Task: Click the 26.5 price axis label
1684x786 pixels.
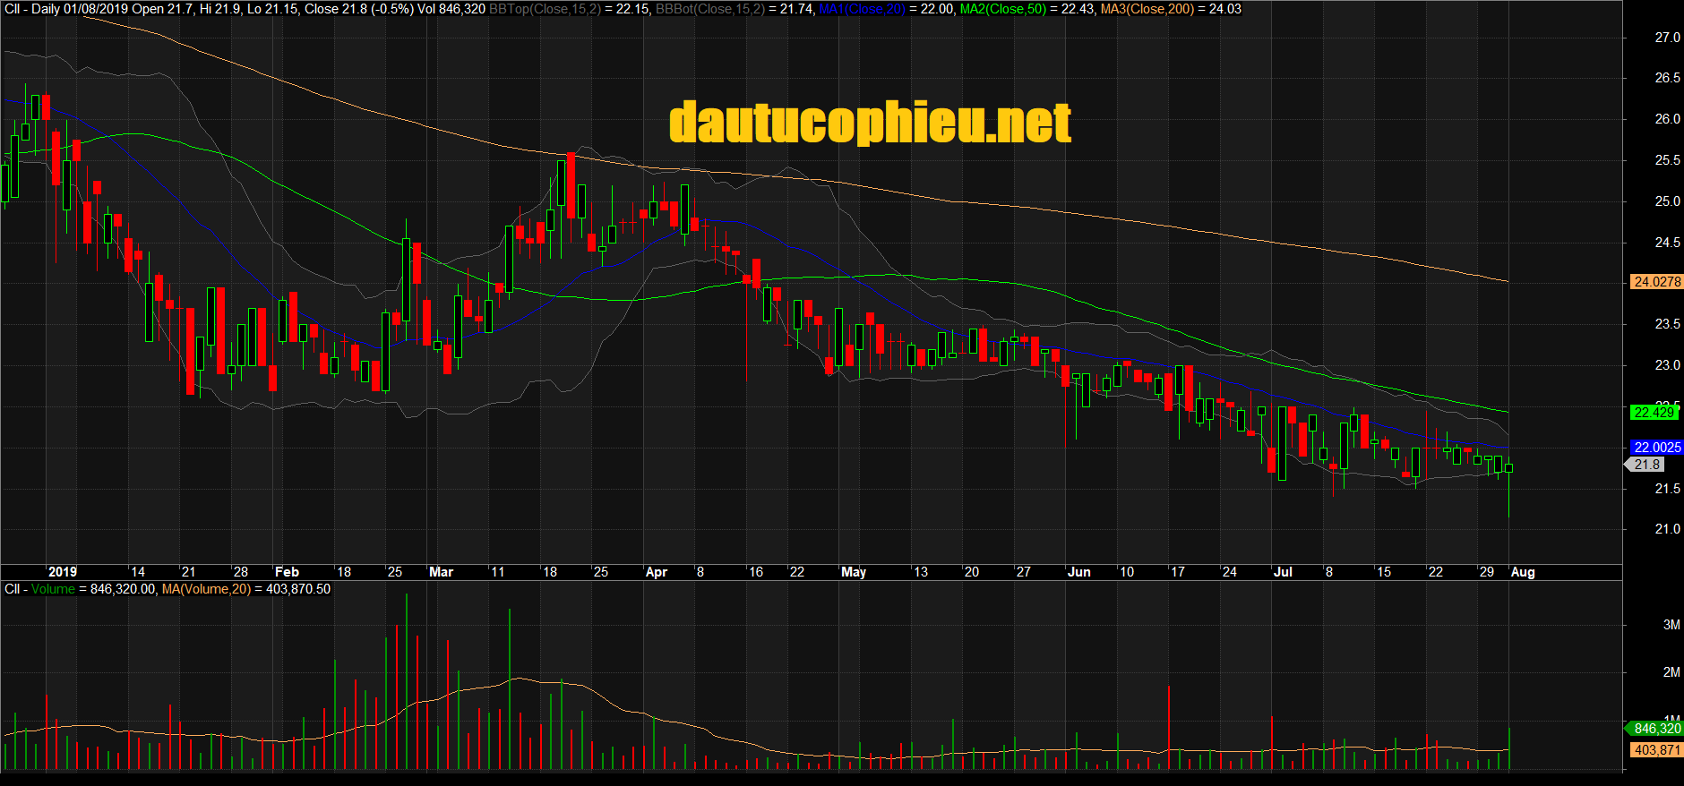Action: click(x=1667, y=78)
